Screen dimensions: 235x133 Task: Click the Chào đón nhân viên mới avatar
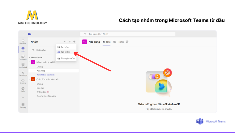point(33,79)
